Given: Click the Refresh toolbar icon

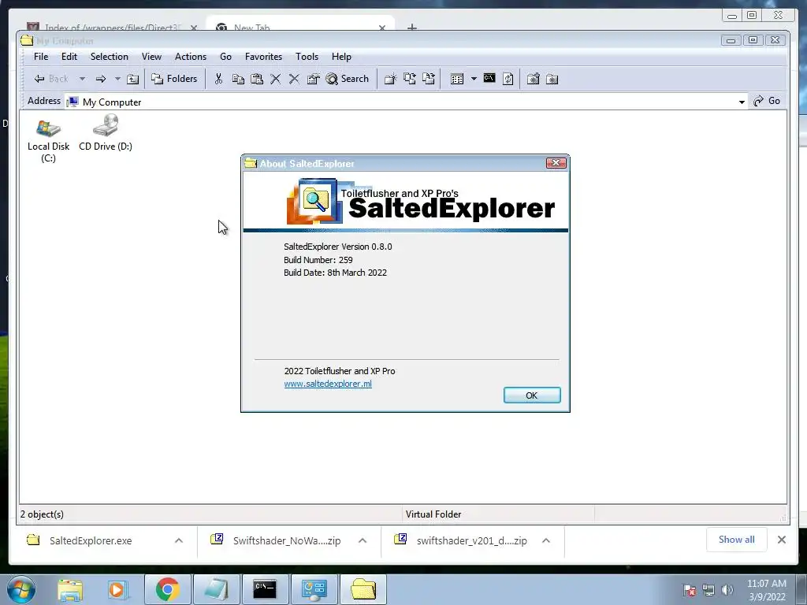Looking at the screenshot, I should click(508, 79).
